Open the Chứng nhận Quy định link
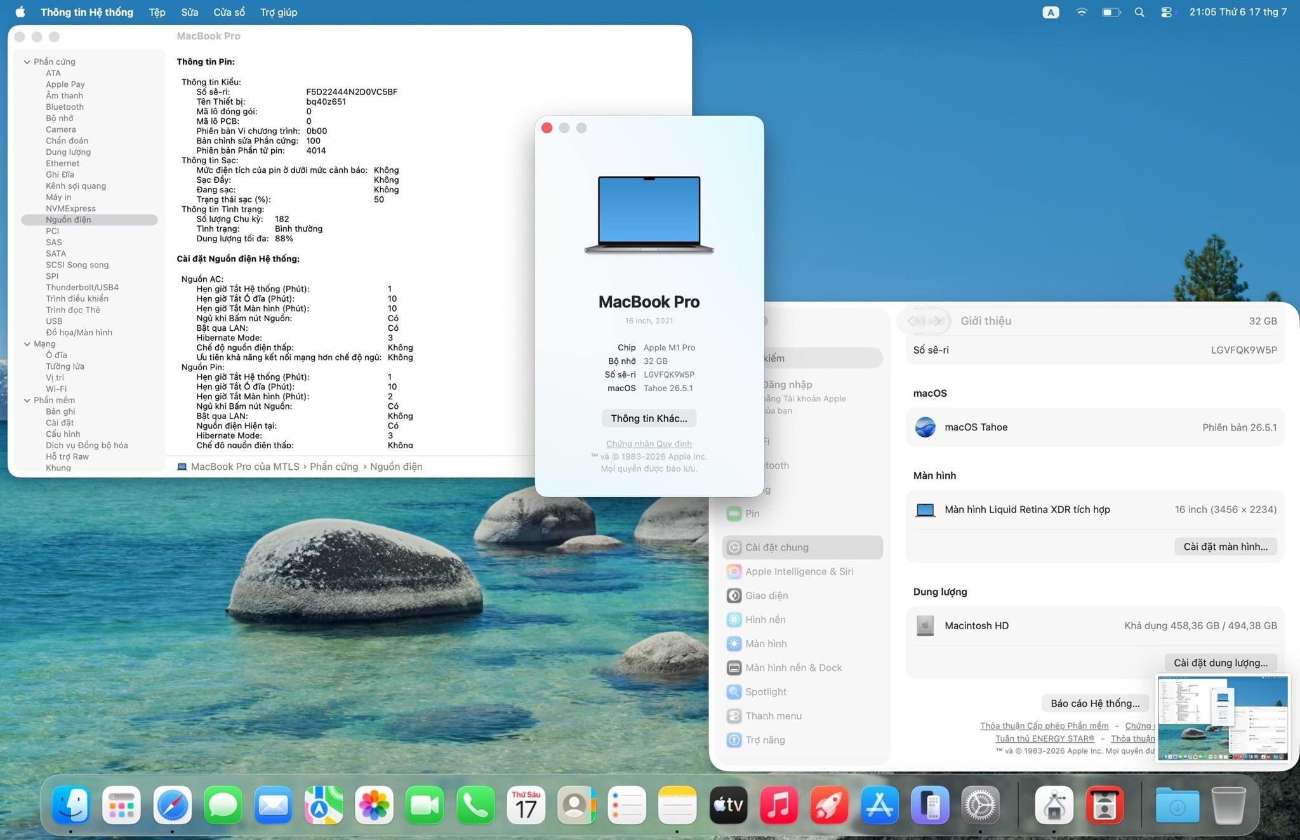The height and width of the screenshot is (840, 1300). (x=649, y=444)
